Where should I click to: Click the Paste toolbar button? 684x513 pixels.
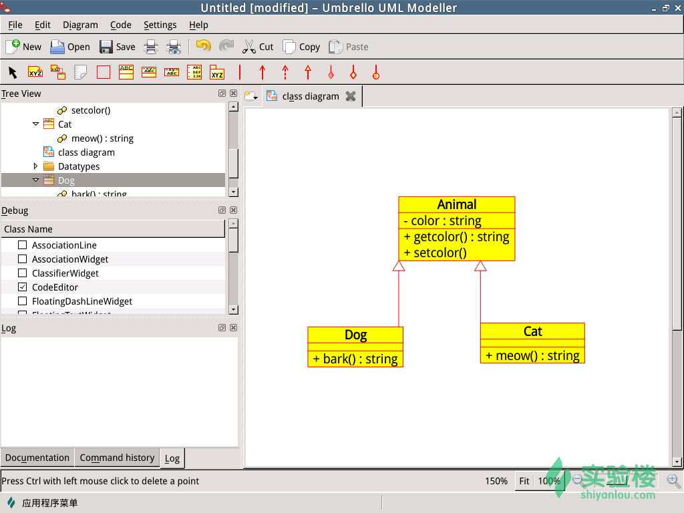(348, 47)
